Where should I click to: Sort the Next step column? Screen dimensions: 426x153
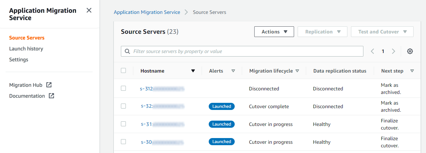click(x=412, y=71)
